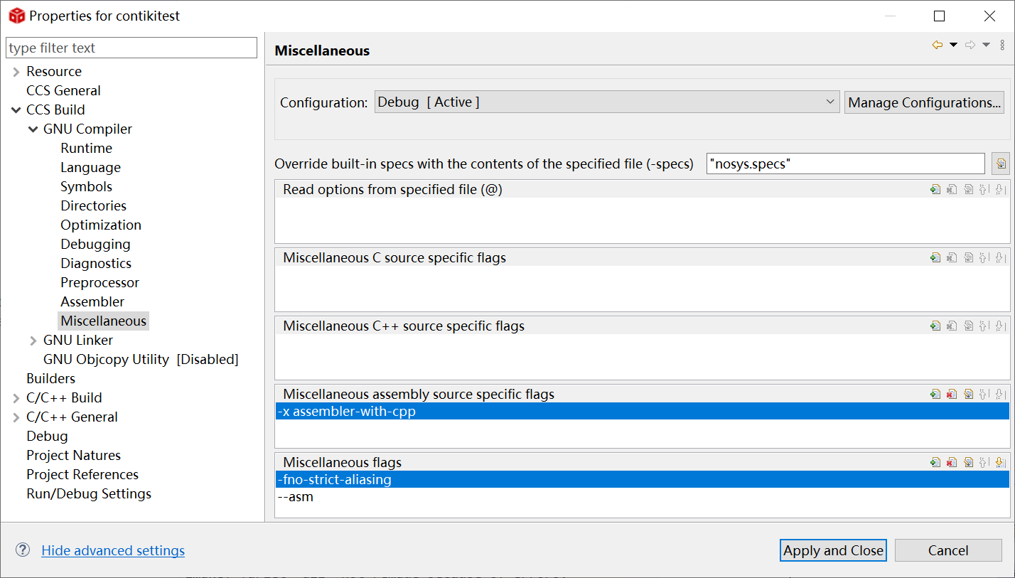Move selected Miscellaneous flag down

pyautogui.click(x=1000, y=462)
